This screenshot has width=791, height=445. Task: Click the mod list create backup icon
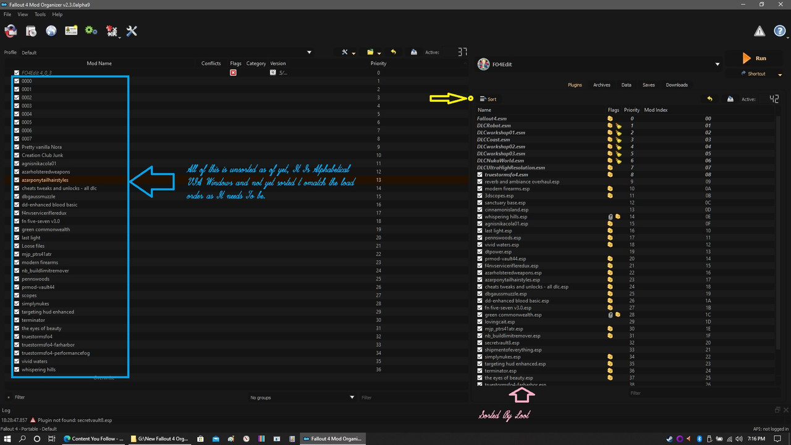pyautogui.click(x=413, y=53)
